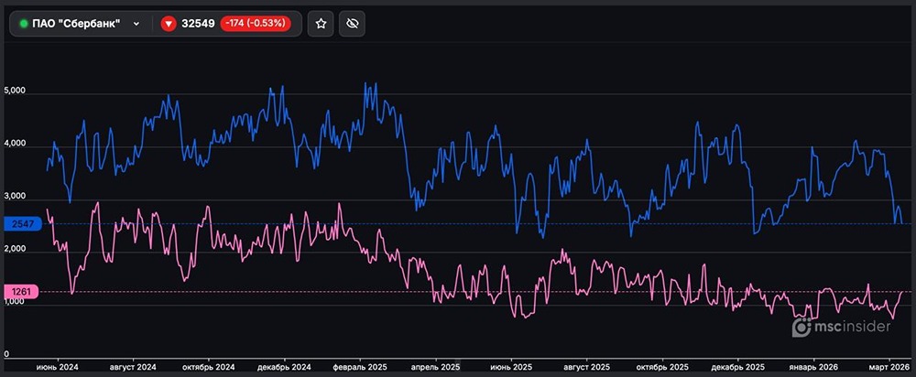The width and height of the screenshot is (916, 377).
Task: Click the 0 y-axis label
Action: coord(6,354)
